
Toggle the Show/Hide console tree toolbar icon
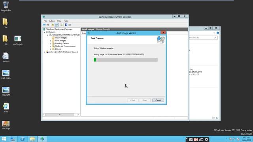(57, 25)
